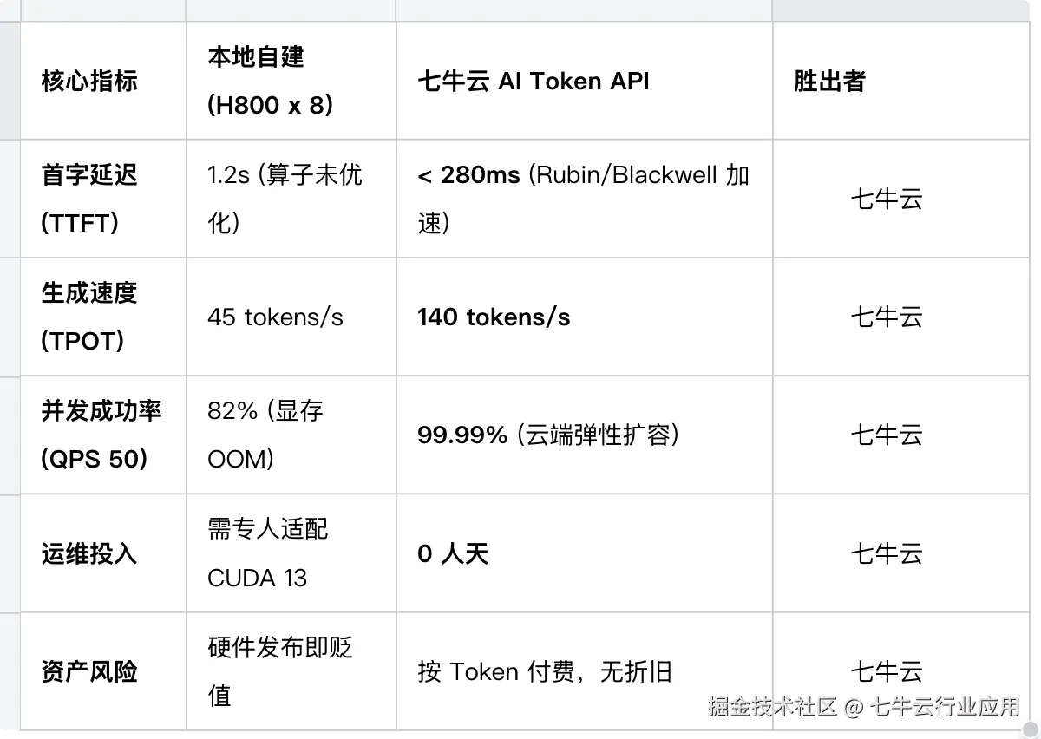The image size is (1041, 739).
Task: Click the 并发成功率 (QPS 50) row label
Action: coord(101,435)
